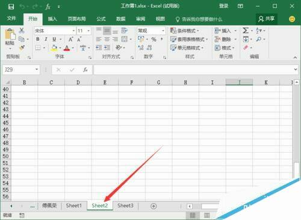This screenshot has width=301, height=220.
Task: Click the insert function fx icon
Action: tap(85, 70)
